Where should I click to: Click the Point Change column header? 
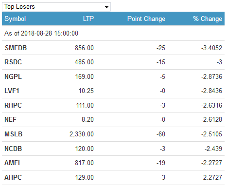(146, 19)
